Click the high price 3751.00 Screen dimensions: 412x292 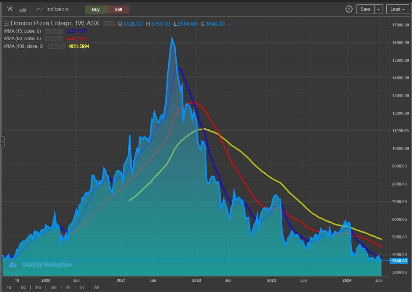pos(160,24)
